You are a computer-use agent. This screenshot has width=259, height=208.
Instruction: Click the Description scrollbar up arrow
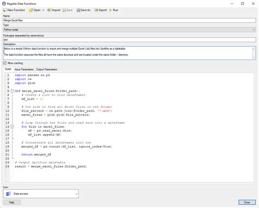(254, 49)
